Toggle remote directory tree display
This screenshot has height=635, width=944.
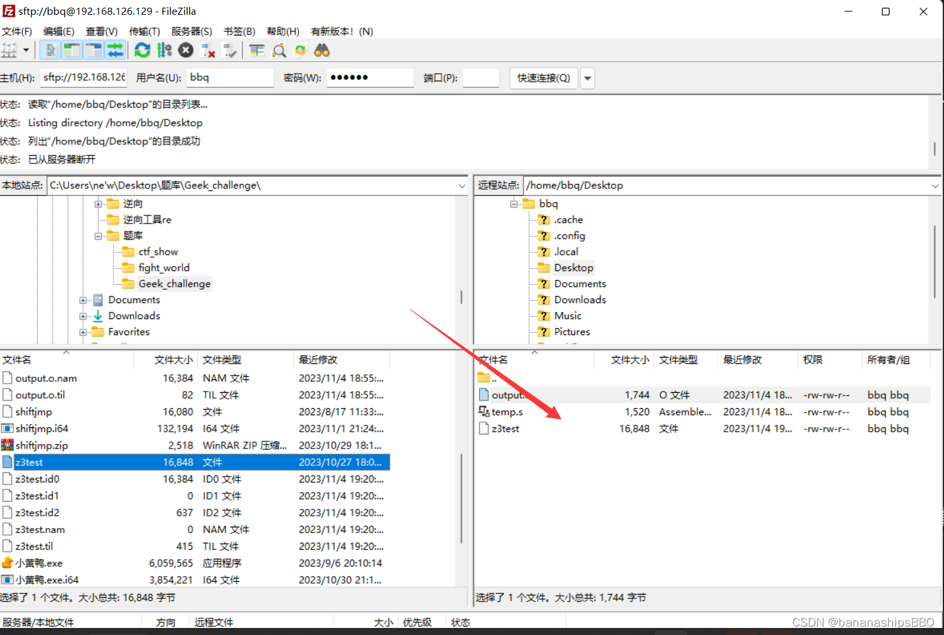pyautogui.click(x=94, y=50)
